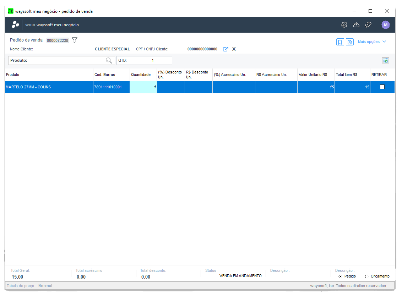Click the Total Item R$ column header

coord(352,75)
